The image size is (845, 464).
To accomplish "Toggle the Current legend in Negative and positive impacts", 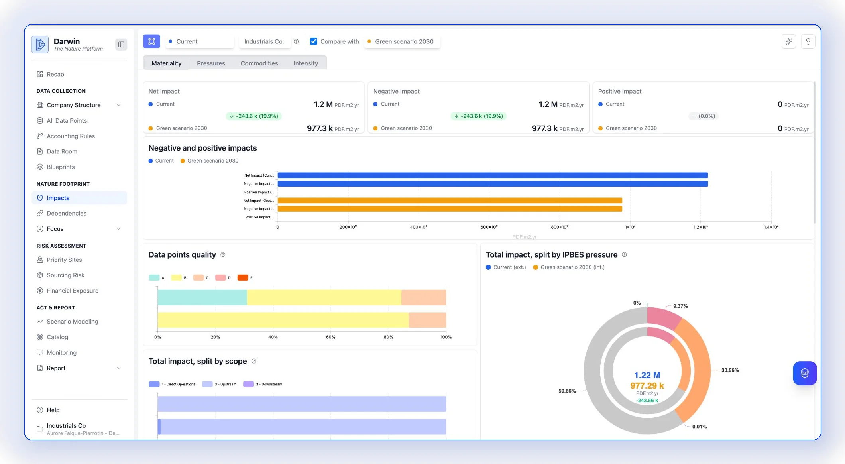I will click(x=161, y=161).
